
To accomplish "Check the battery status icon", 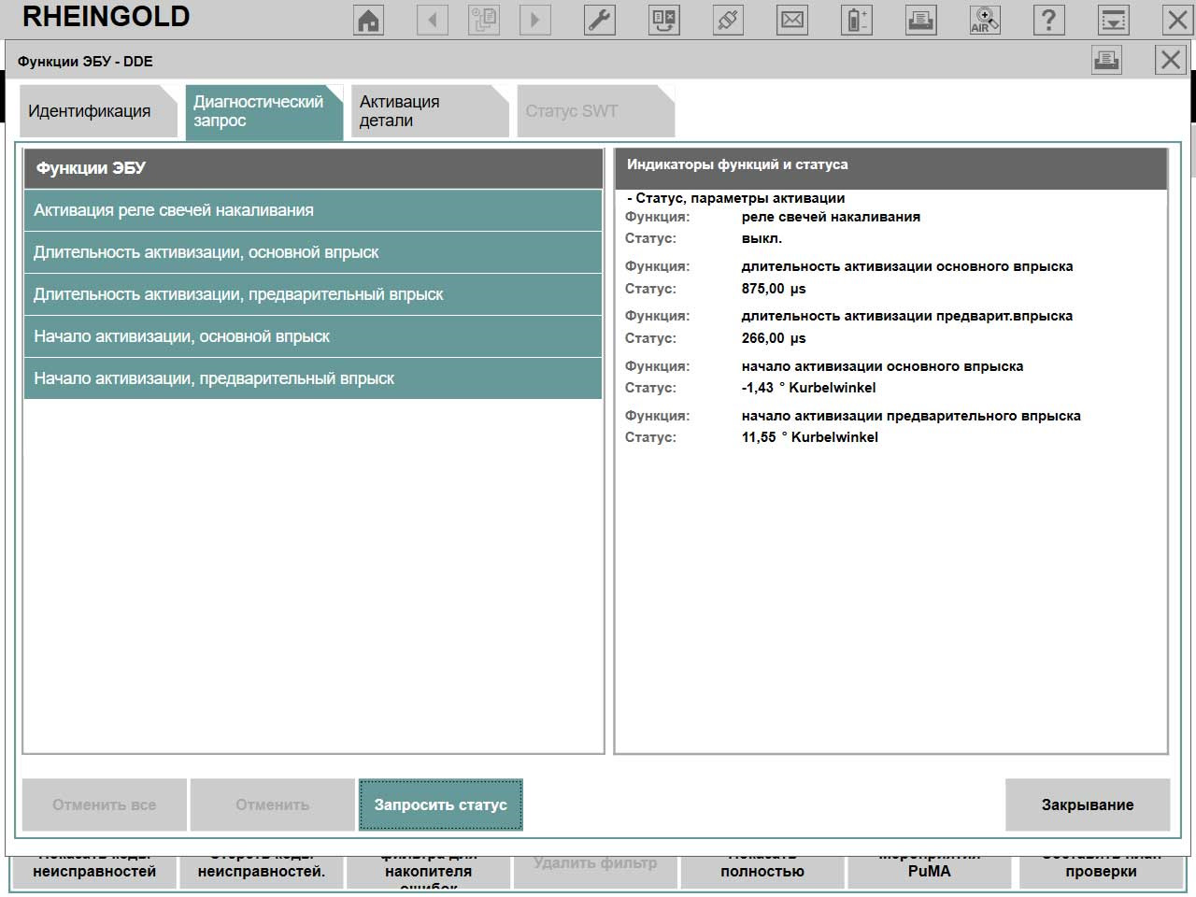I will point(856,20).
